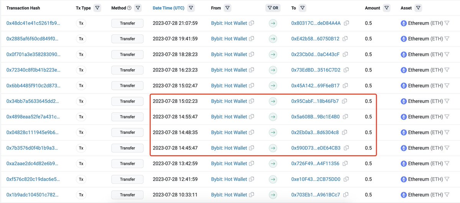Open transaction 0x72340c8f0b41b223e...
This screenshot has height=203, width=460.
(x=33, y=70)
